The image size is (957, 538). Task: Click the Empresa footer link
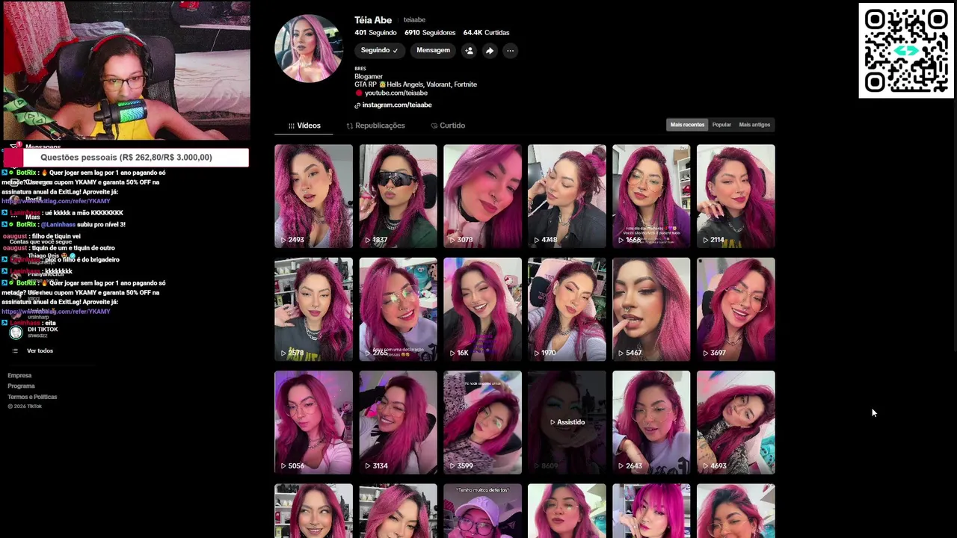pos(19,376)
